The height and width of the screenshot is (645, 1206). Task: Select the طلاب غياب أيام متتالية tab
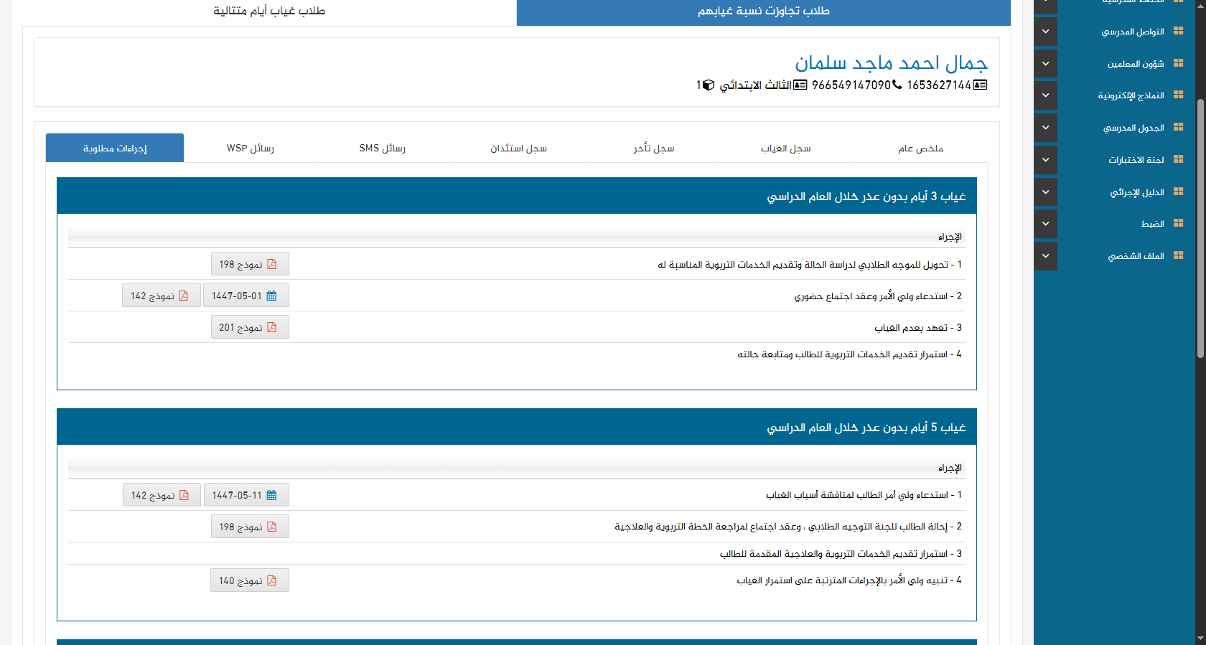269,11
